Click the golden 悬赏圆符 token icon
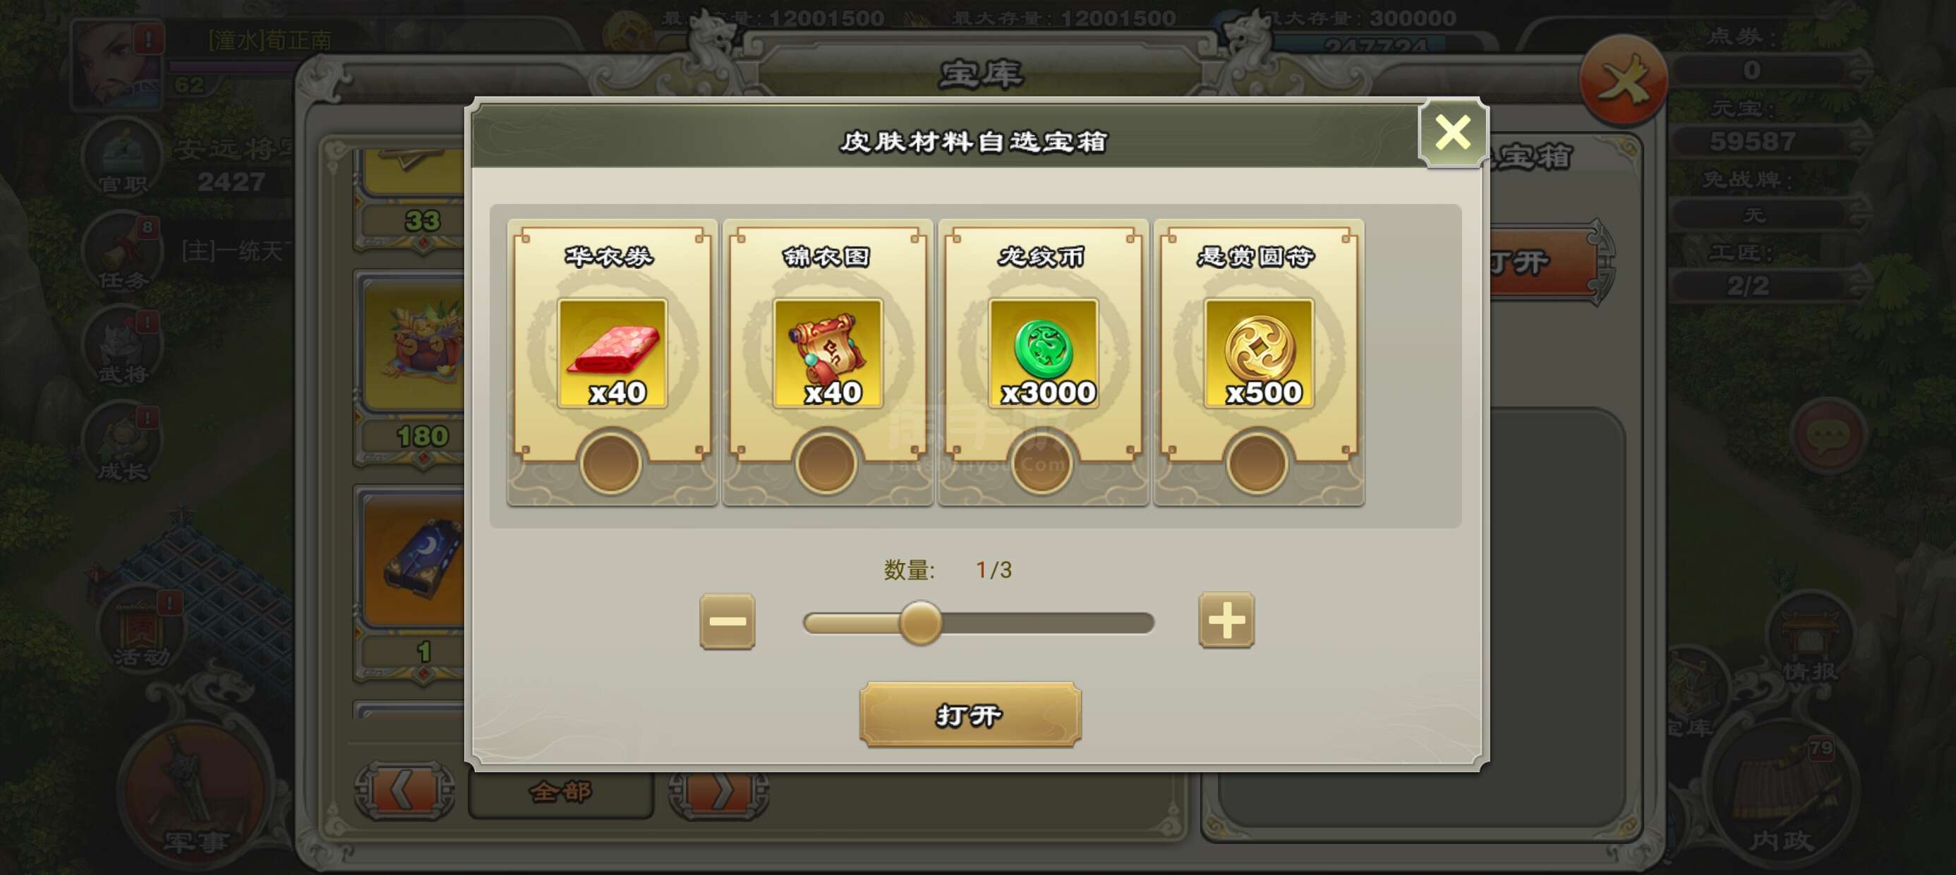 [x=1259, y=354]
